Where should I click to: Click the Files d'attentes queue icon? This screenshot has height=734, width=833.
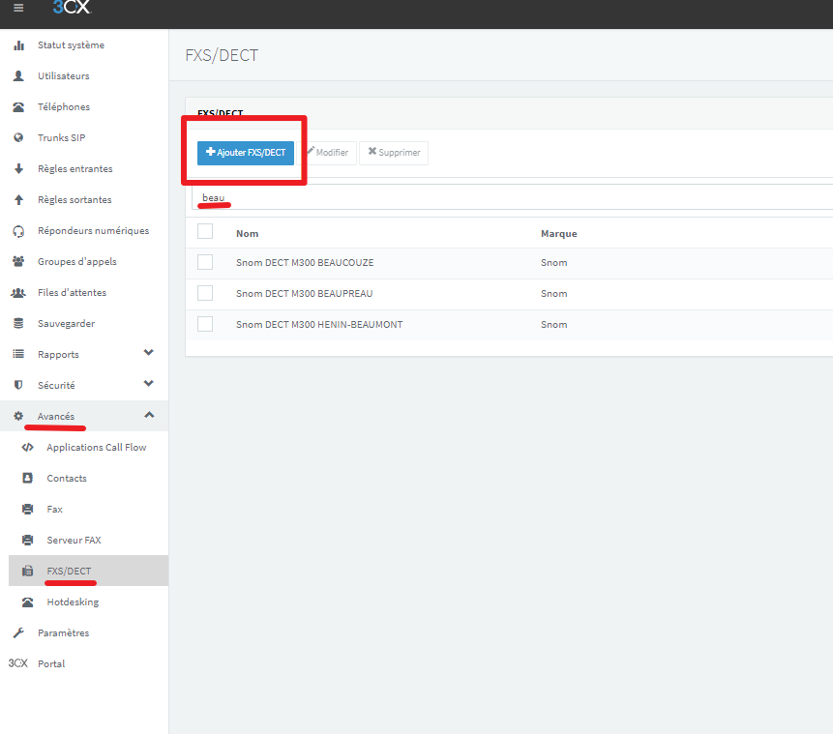click(18, 293)
